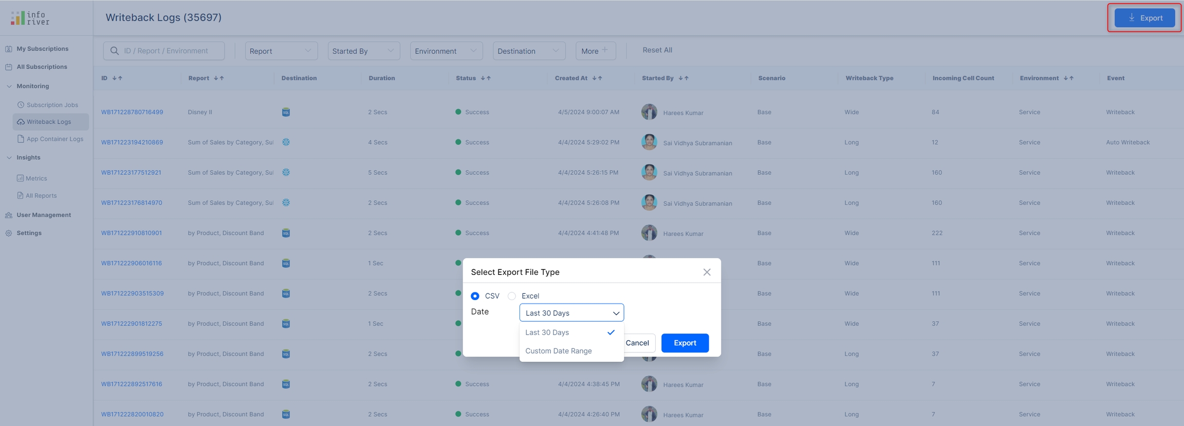Click the ID / Report / Environment search field
Image resolution: width=1184 pixels, height=426 pixels.
pos(170,51)
